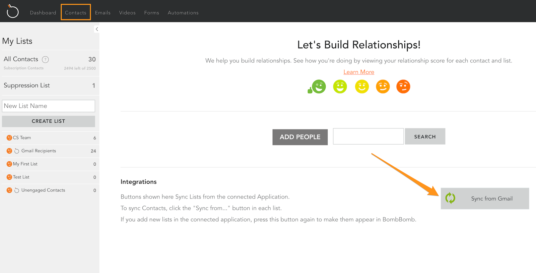Select the CS Team list name

[22, 138]
